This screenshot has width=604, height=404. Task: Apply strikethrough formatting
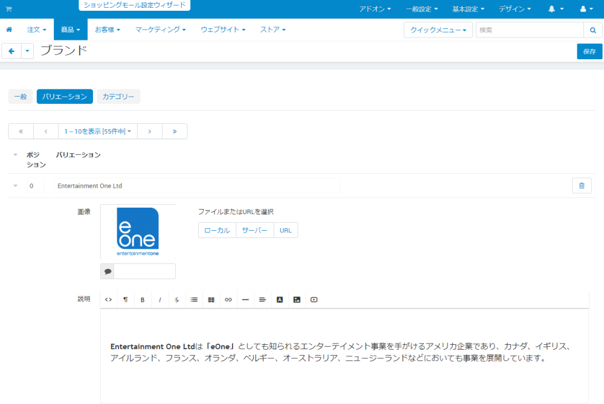pos(177,300)
